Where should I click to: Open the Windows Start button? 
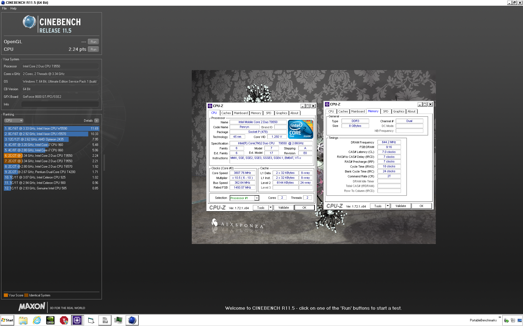tap(7, 320)
